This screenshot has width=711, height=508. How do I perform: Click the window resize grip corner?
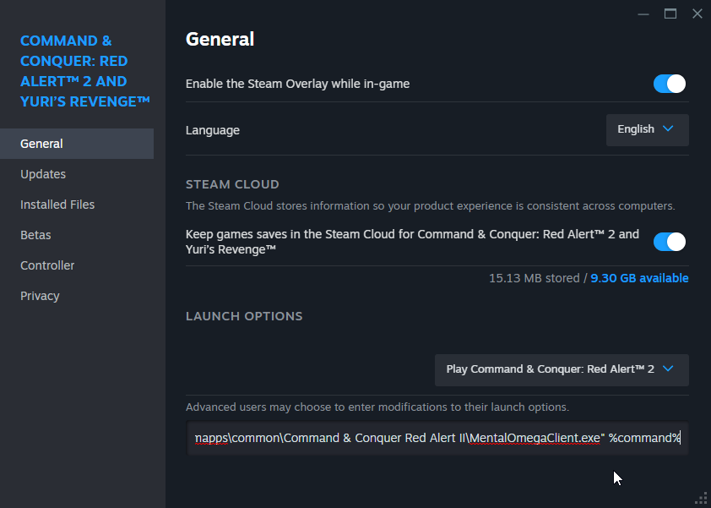[x=701, y=498]
